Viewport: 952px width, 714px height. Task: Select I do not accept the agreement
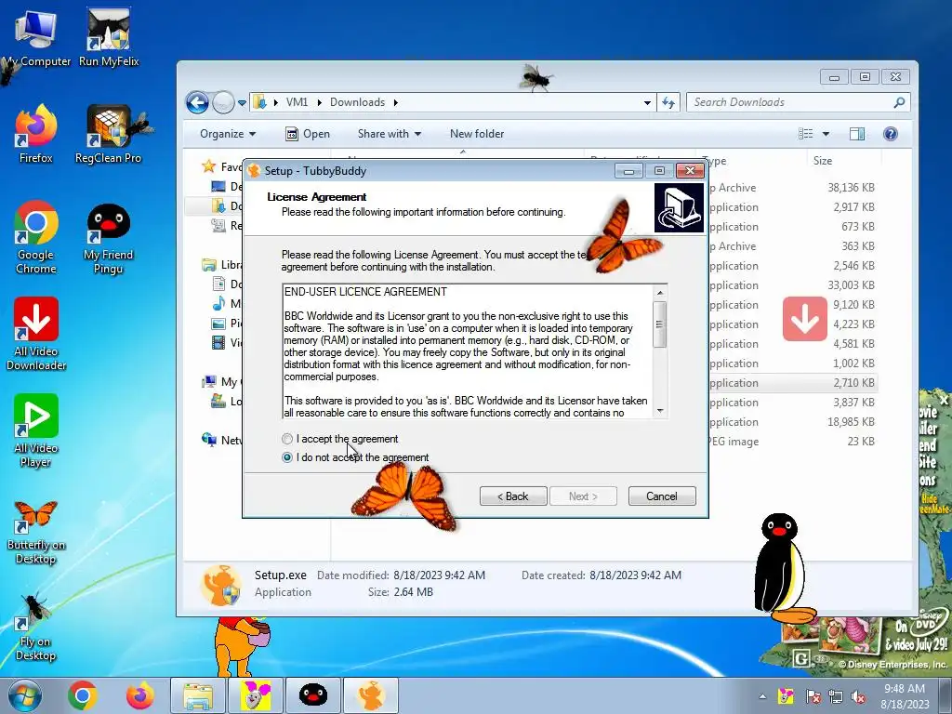coord(354,457)
